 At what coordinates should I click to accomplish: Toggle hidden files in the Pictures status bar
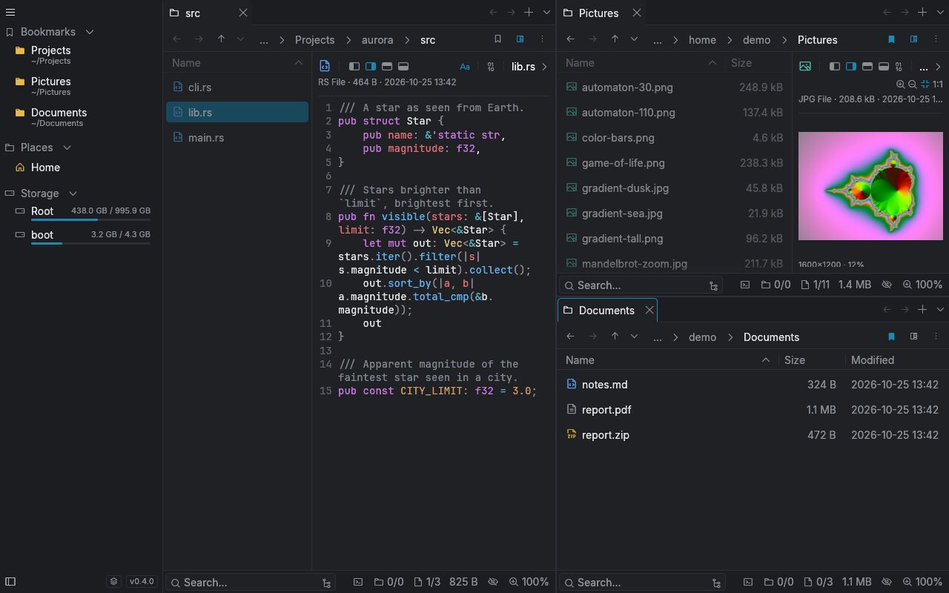(x=887, y=285)
